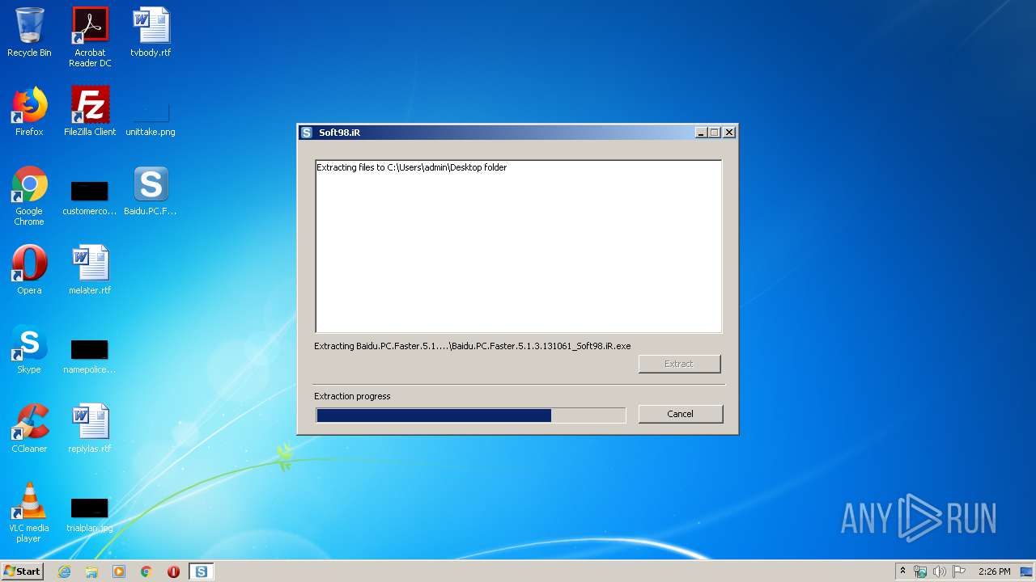The image size is (1036, 582).
Task: Open Windows Explorer folder taskbar icon
Action: 91,571
